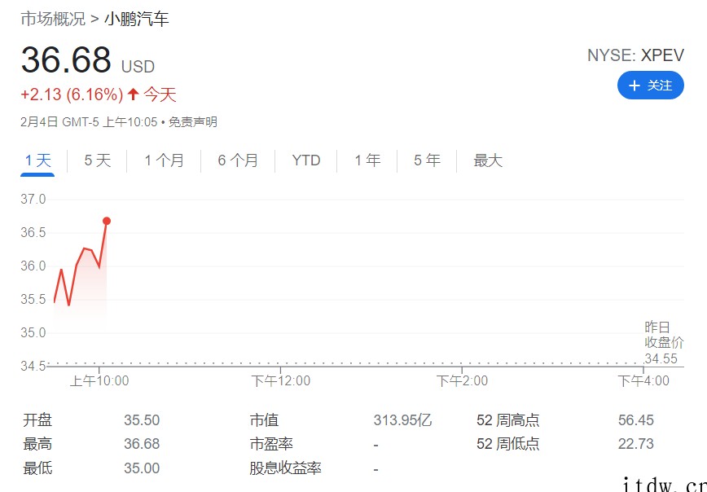The height and width of the screenshot is (492, 707).
Task: Switch to the 1 个月 tab
Action: [x=165, y=160]
